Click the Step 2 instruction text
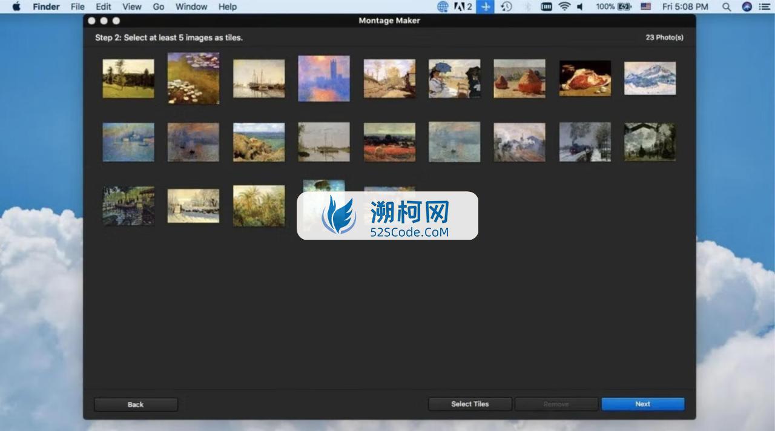Viewport: 775px width, 431px height. 169,38
